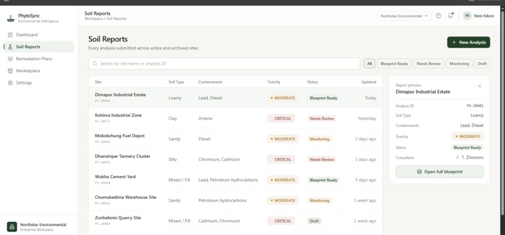Click the 5 days ago updated cell
This screenshot has height=235, width=505.
[365, 180]
